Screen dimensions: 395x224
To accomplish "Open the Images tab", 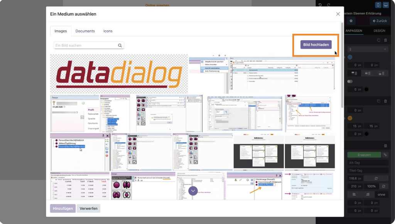I will click(x=61, y=31).
